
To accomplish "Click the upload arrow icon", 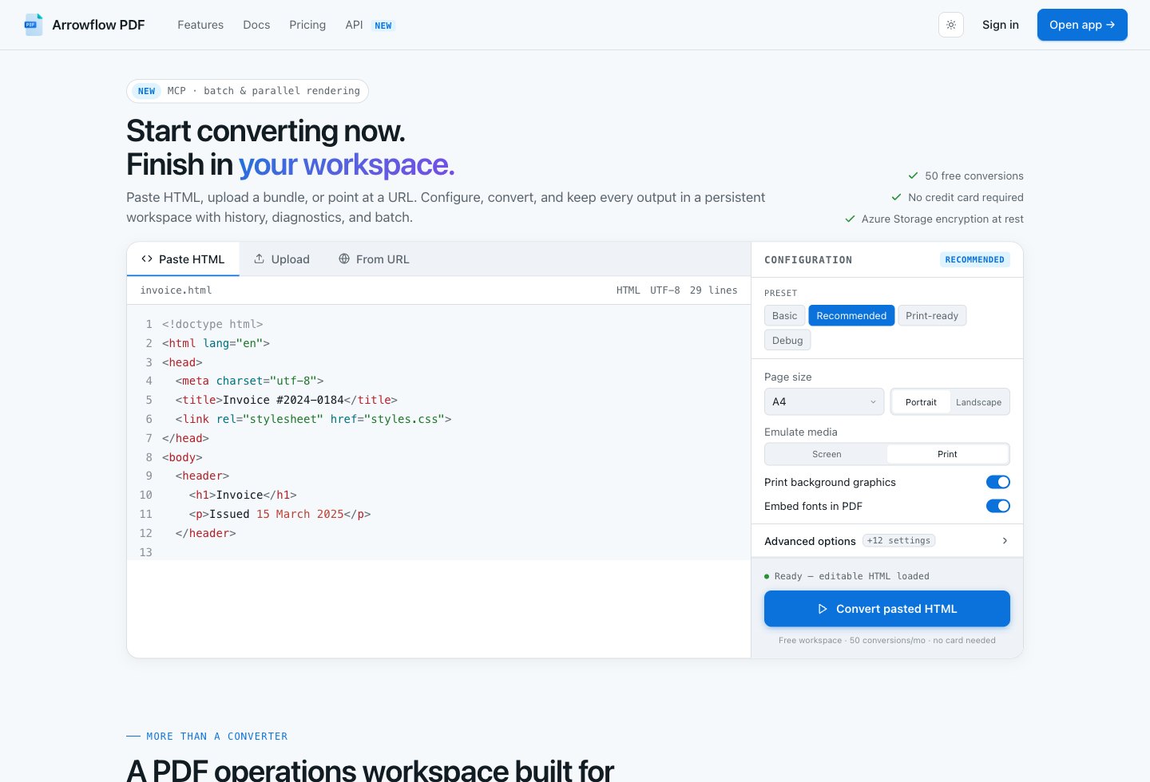I will 260,259.
